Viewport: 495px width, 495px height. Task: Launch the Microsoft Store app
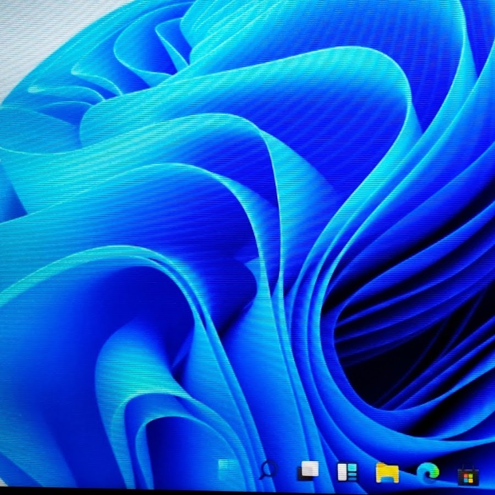(468, 474)
